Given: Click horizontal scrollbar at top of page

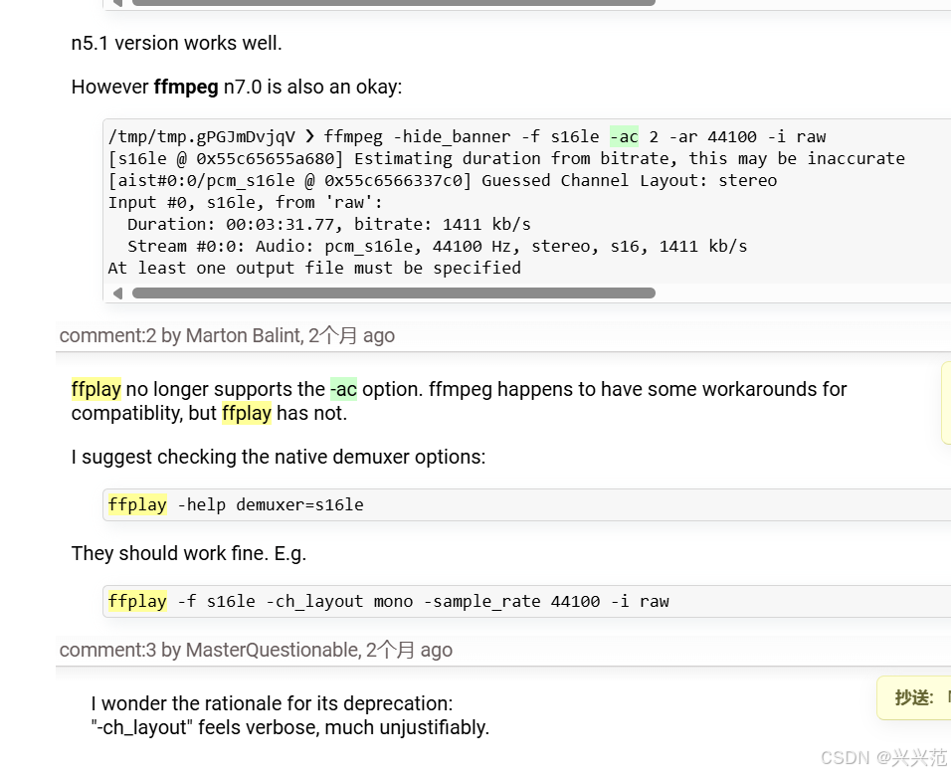Looking at the screenshot, I should coord(394,2).
